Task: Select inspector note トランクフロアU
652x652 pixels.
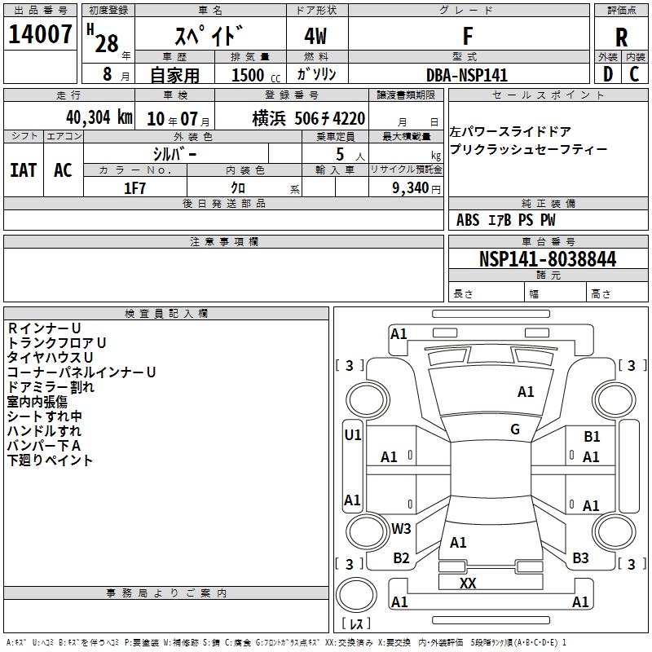Action: coord(56,342)
